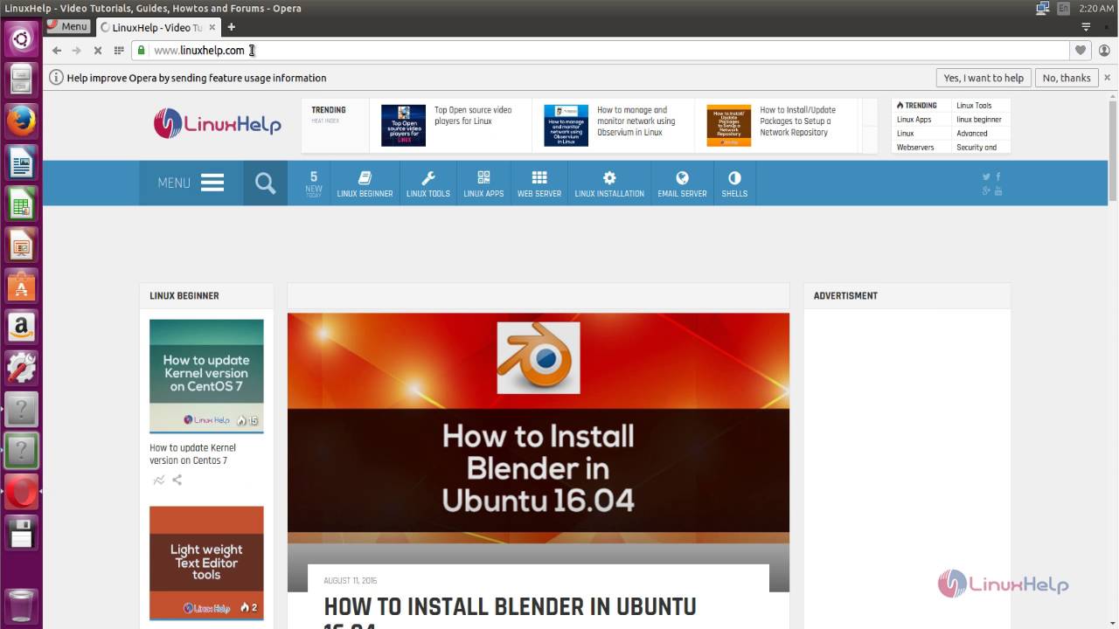The height and width of the screenshot is (629, 1119).
Task: Open LinuxHelp Google Plus icon
Action: pyautogui.click(x=986, y=190)
